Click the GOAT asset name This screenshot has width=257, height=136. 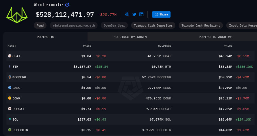(16, 56)
